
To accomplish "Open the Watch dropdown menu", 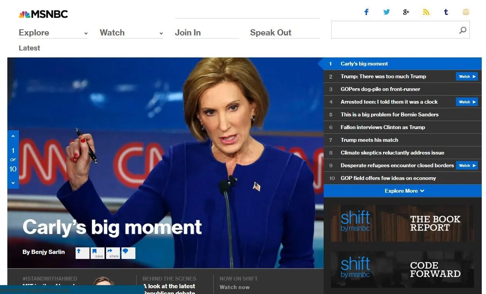I will (161, 34).
